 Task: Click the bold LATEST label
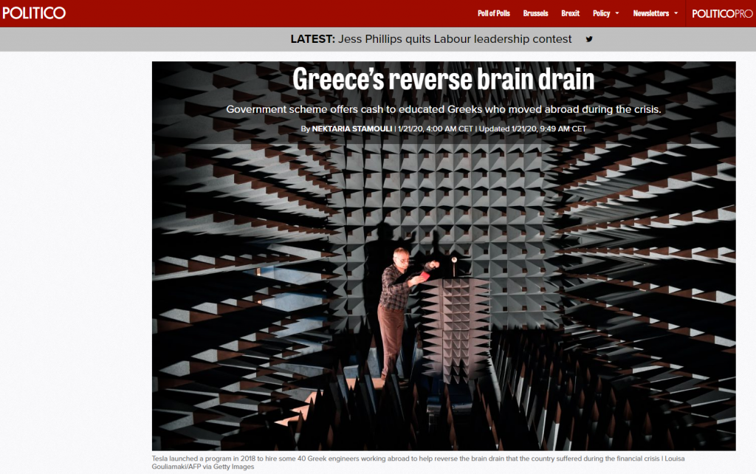coord(312,39)
